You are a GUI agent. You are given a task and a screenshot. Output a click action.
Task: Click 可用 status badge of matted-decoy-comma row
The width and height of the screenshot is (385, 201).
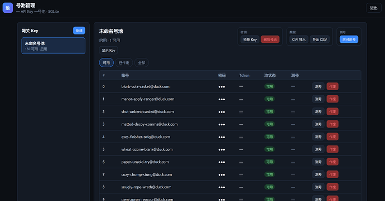269,124
